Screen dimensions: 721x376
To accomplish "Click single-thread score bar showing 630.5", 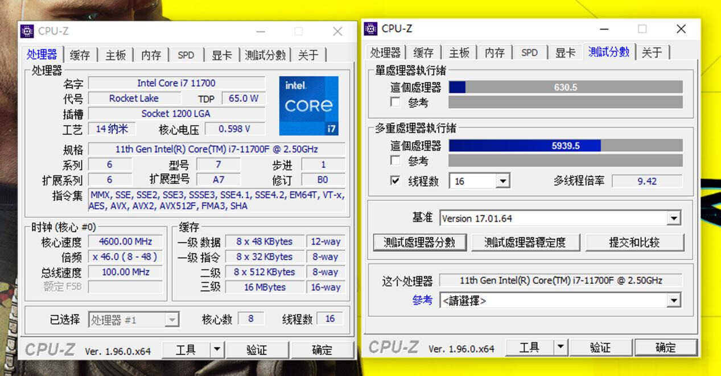I will (566, 87).
